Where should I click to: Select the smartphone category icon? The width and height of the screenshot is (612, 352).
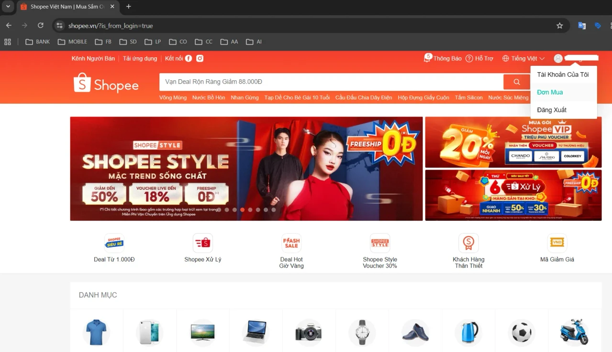click(150, 332)
